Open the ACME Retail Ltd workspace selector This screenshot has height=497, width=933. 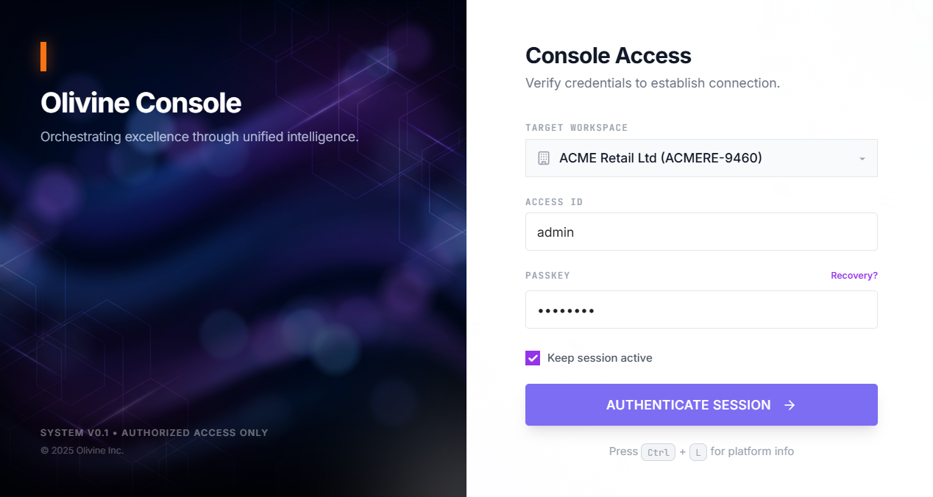(700, 158)
